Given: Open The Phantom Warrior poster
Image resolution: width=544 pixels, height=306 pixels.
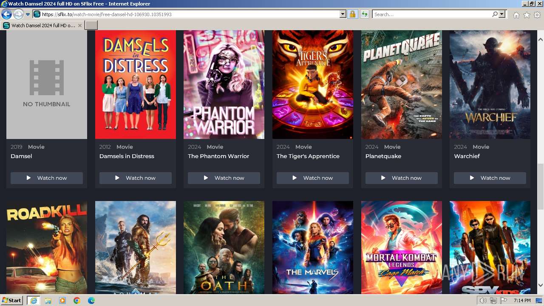Looking at the screenshot, I should point(224,85).
